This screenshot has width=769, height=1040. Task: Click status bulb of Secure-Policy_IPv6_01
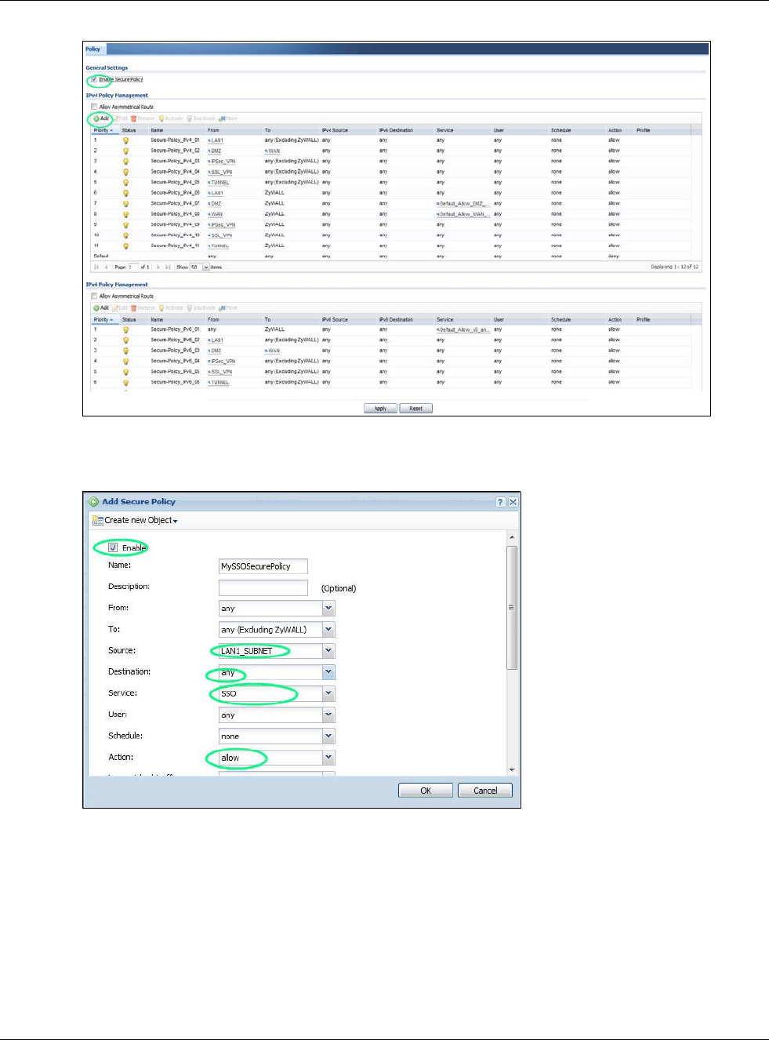[125, 330]
